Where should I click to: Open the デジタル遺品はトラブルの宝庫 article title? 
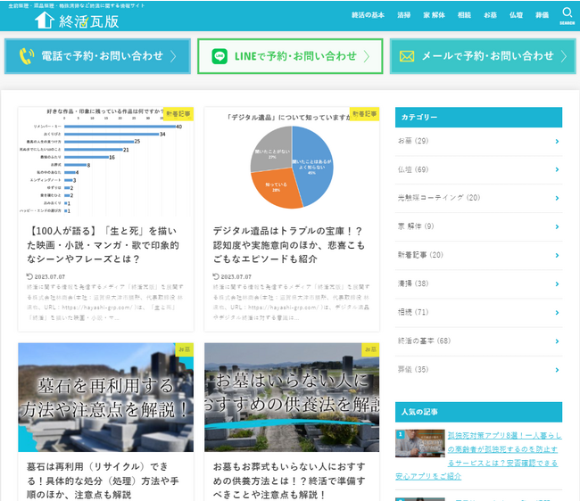coord(289,245)
